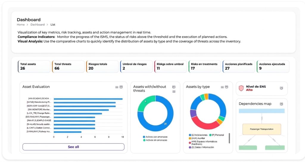Toggle the blue 'con amenazas' legend item
305x162 pixels.
(x=155, y=137)
